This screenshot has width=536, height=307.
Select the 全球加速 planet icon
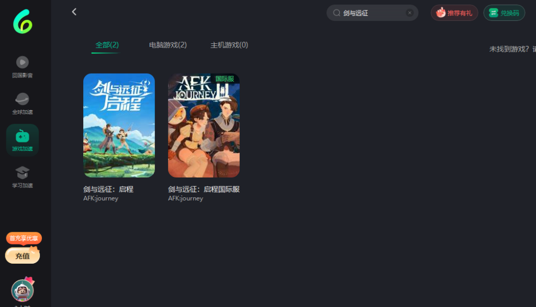pos(23,99)
